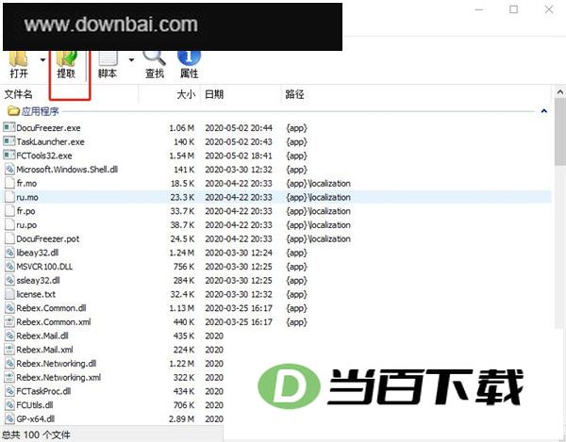
Task: Click the file name text TaskLauncher.exe
Action: tap(51, 141)
